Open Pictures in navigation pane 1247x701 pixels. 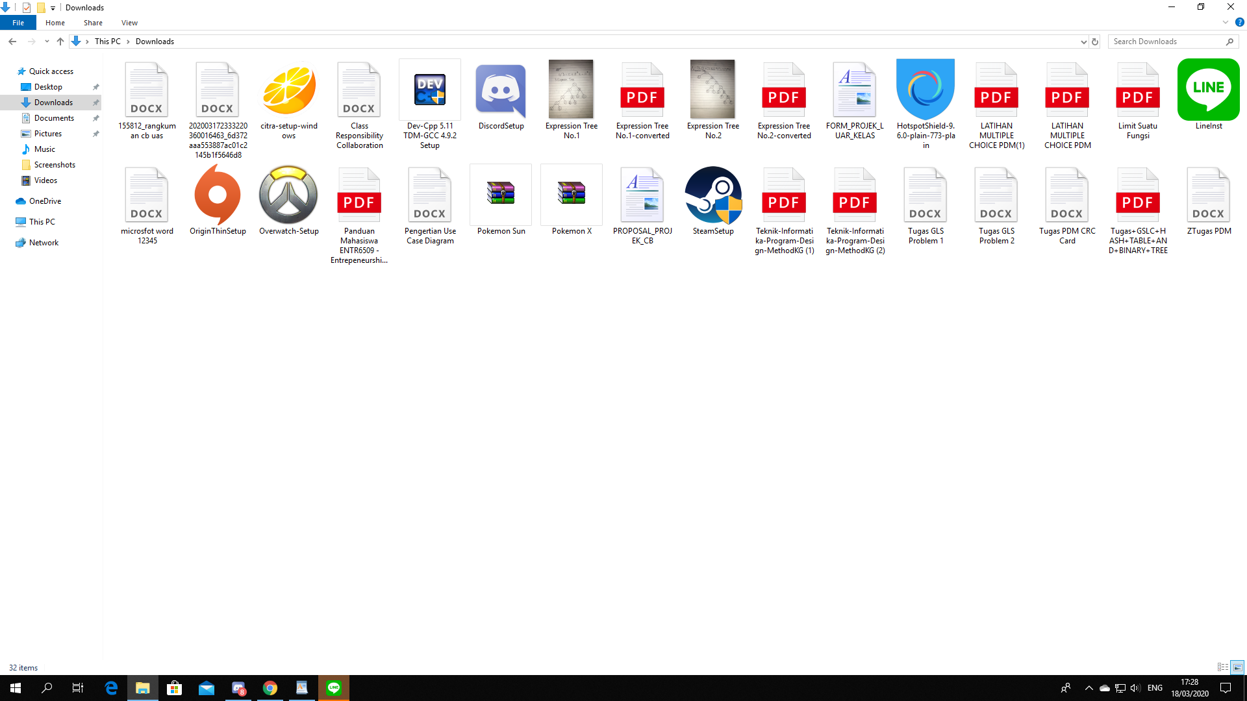(48, 134)
